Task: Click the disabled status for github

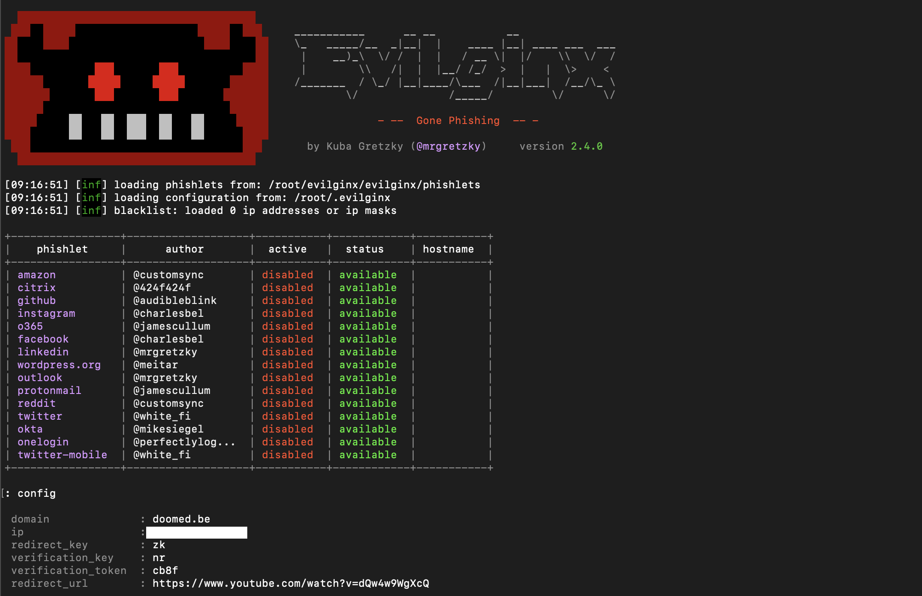Action: 287,301
